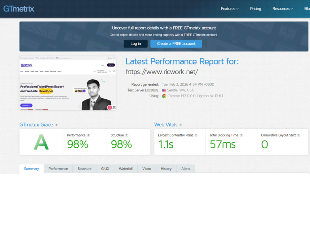Open the Pricing page
This screenshot has height=232, width=310.
(x=255, y=9)
